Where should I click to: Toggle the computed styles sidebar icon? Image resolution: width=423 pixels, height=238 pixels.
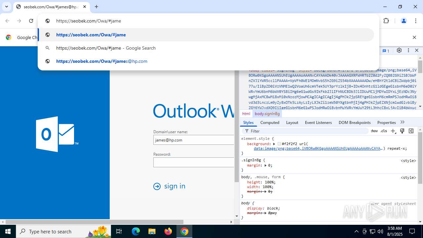411,131
